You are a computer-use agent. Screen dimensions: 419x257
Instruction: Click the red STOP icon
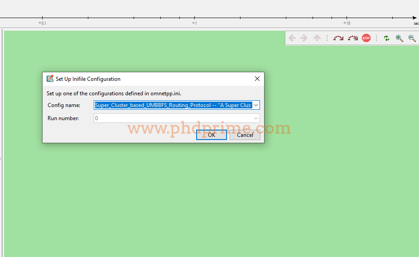pos(366,38)
